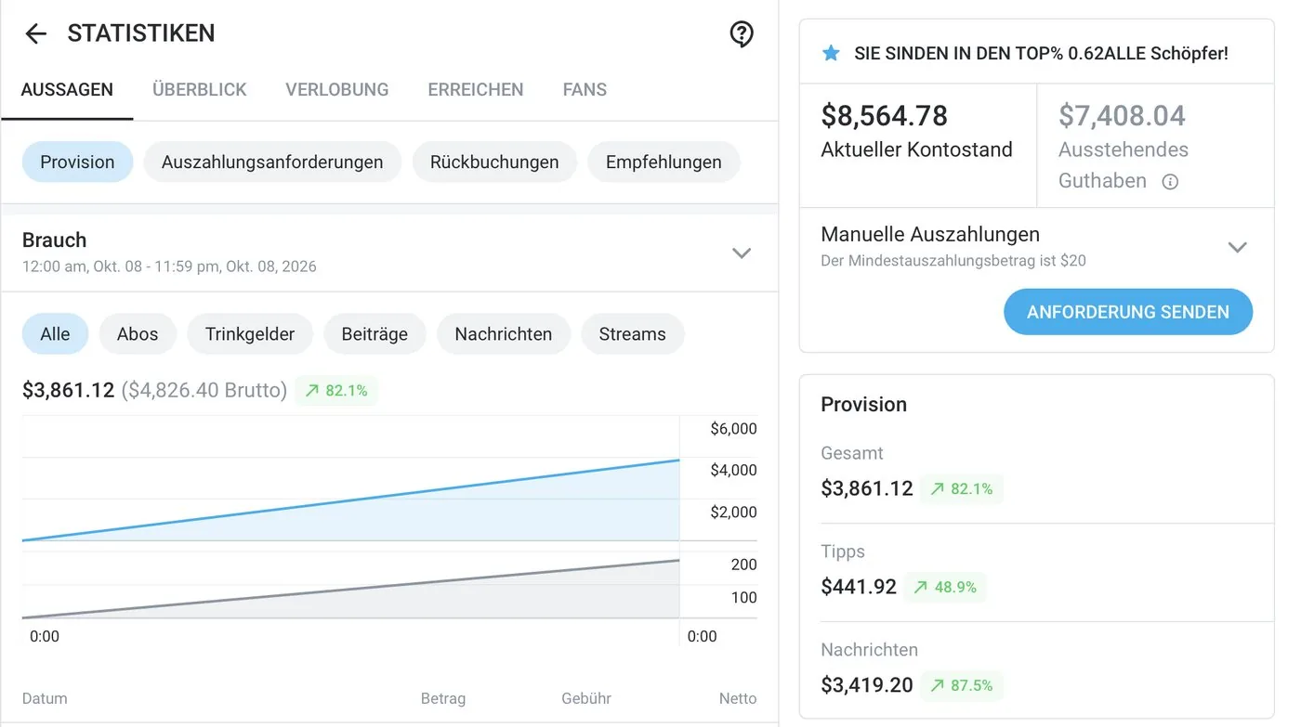1301x727 pixels.
Task: Click the 87.5% trend badge under Nachrichten
Action: click(962, 686)
